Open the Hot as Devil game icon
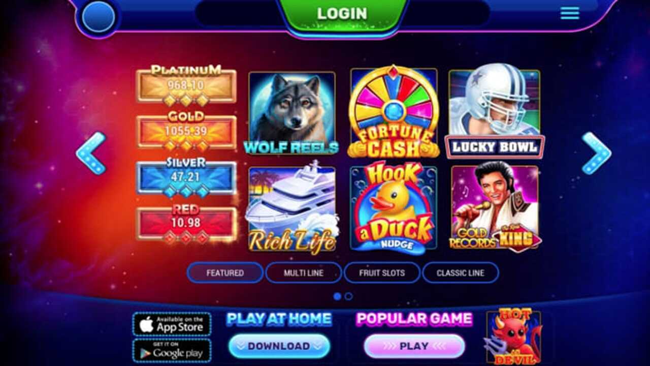 tap(513, 337)
